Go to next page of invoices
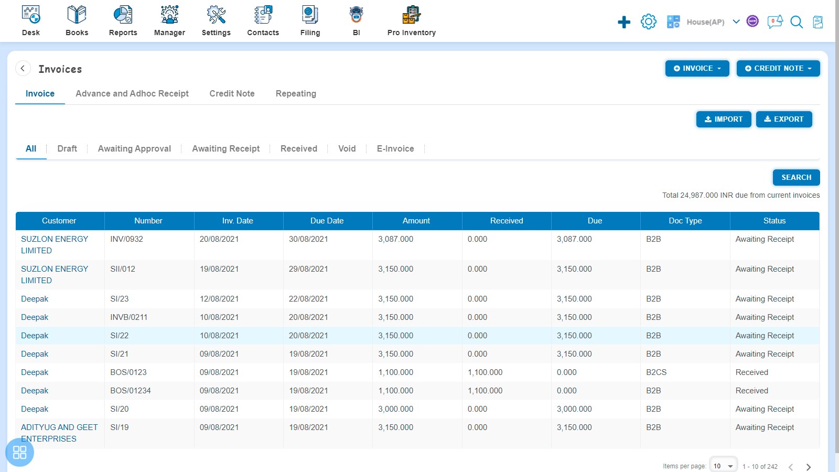 click(x=809, y=467)
